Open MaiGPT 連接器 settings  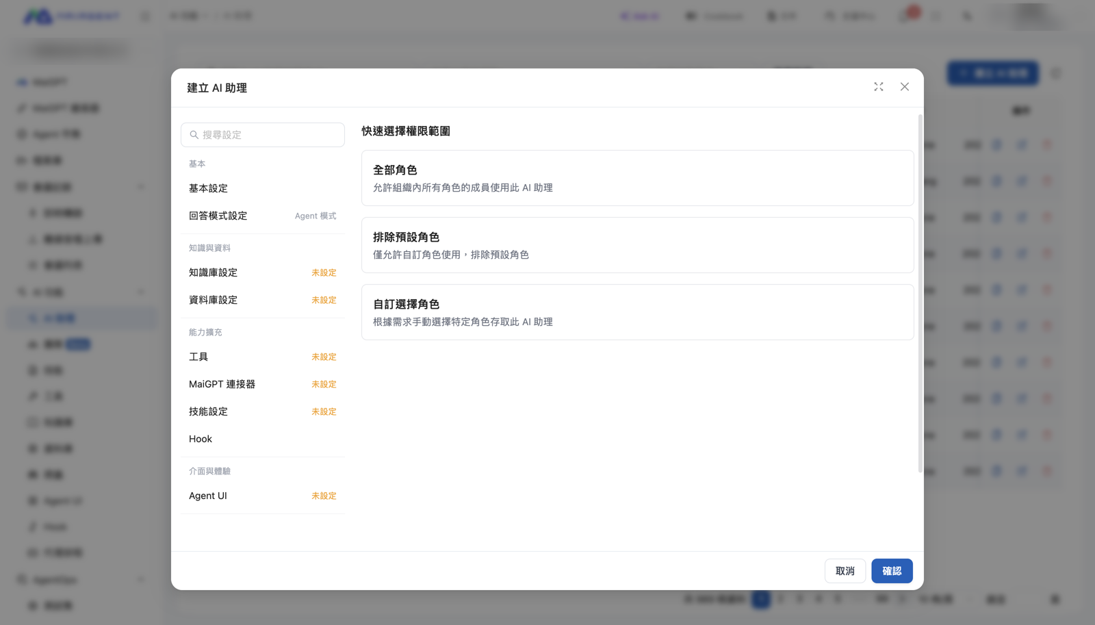[x=263, y=384]
